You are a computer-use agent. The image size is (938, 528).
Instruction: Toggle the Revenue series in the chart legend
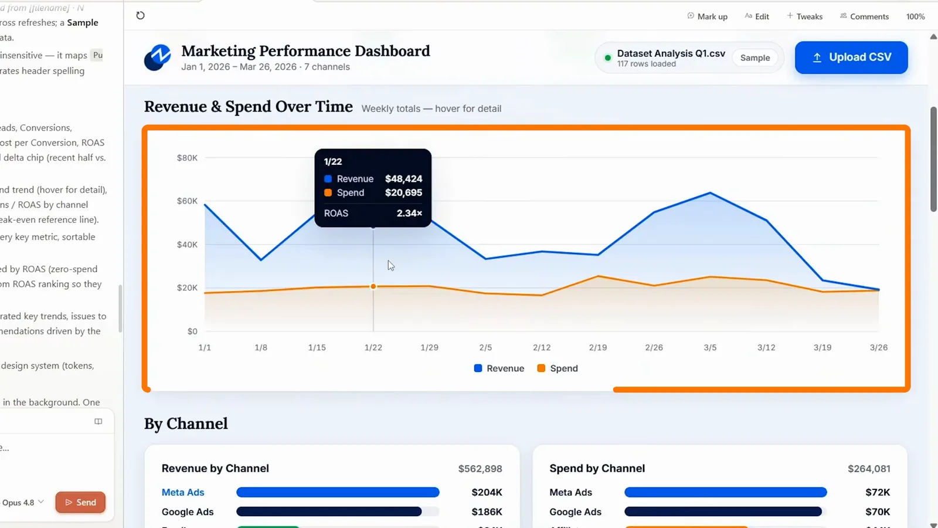point(499,368)
